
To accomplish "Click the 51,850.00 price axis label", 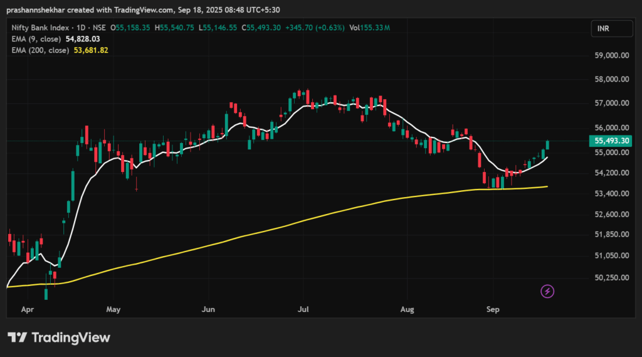I will pyautogui.click(x=612, y=235).
